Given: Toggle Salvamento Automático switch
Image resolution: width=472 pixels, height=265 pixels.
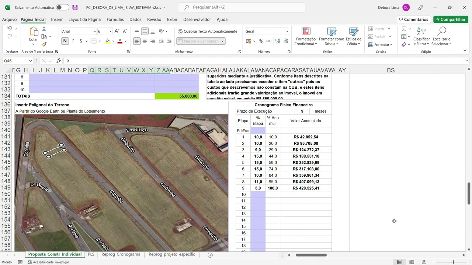Looking at the screenshot, I should [62, 7].
